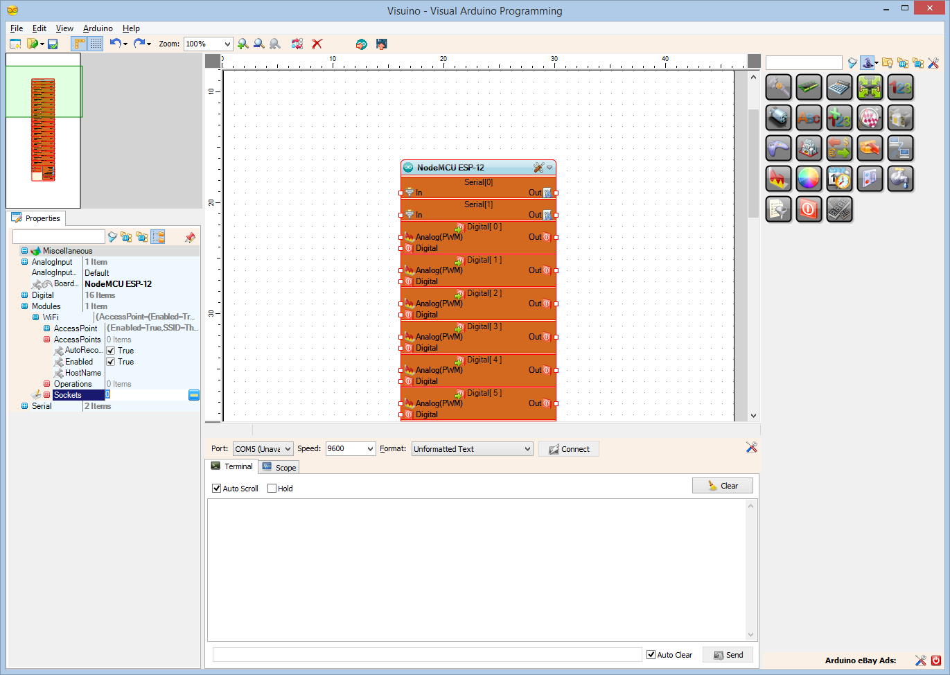Select the color wheel components category

click(x=809, y=179)
